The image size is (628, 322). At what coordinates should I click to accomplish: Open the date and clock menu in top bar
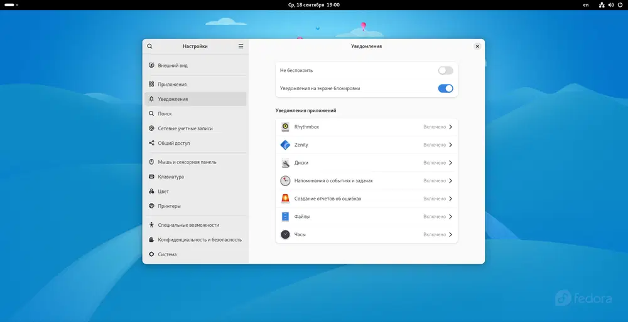(x=313, y=5)
